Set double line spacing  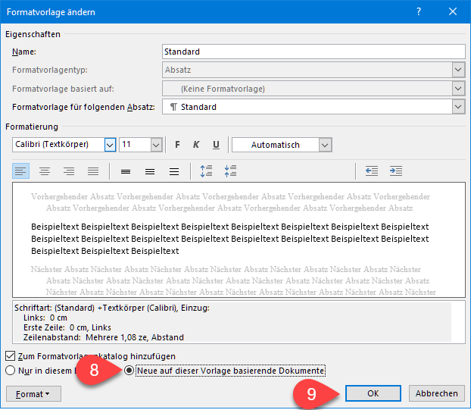coord(174,171)
